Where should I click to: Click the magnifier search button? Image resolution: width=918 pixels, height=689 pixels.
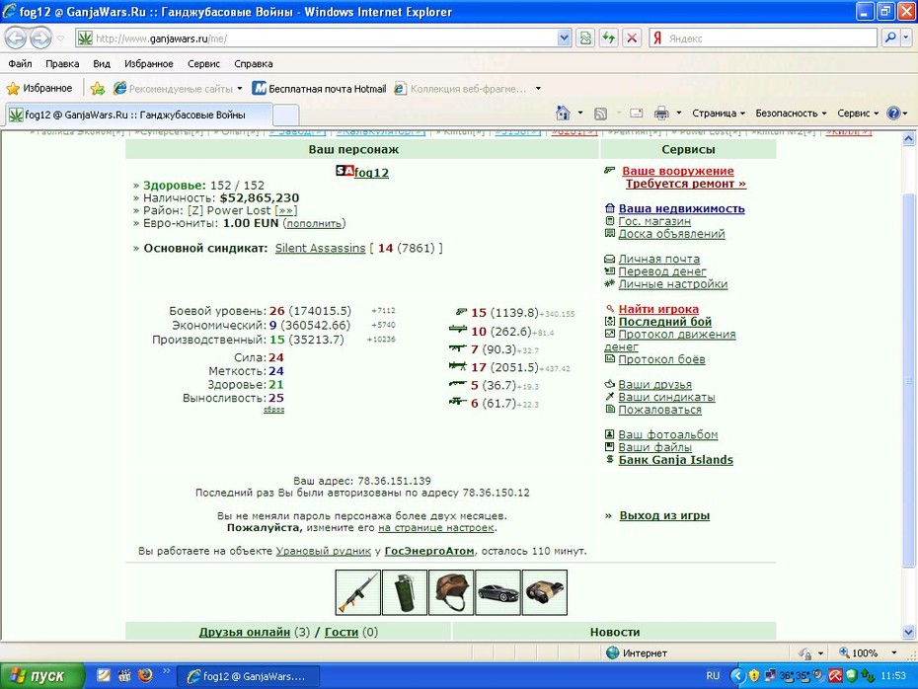(x=890, y=38)
